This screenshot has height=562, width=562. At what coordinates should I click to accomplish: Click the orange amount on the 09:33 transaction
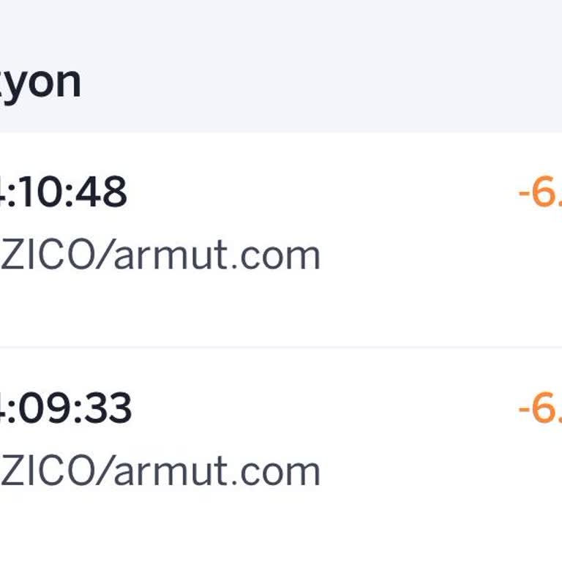540,409
